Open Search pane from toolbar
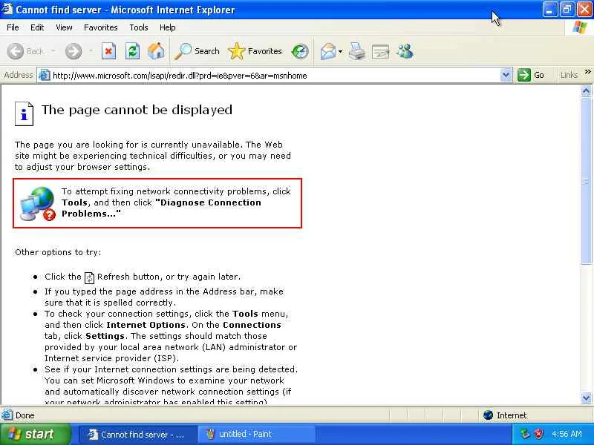 click(x=197, y=51)
